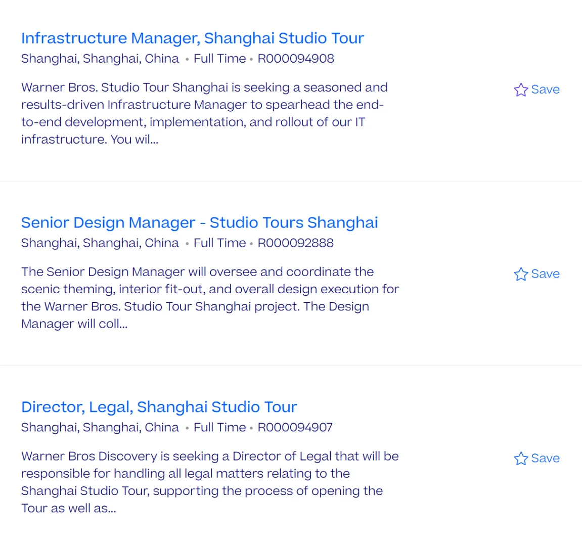Click Full Time label on Director, Legal listing
This screenshot has height=546, width=582.
pyautogui.click(x=219, y=428)
